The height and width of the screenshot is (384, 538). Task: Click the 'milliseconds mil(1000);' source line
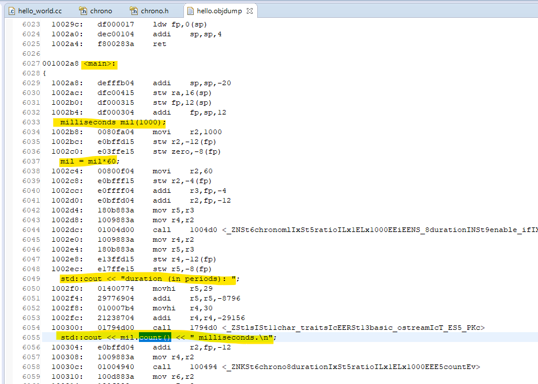point(113,122)
